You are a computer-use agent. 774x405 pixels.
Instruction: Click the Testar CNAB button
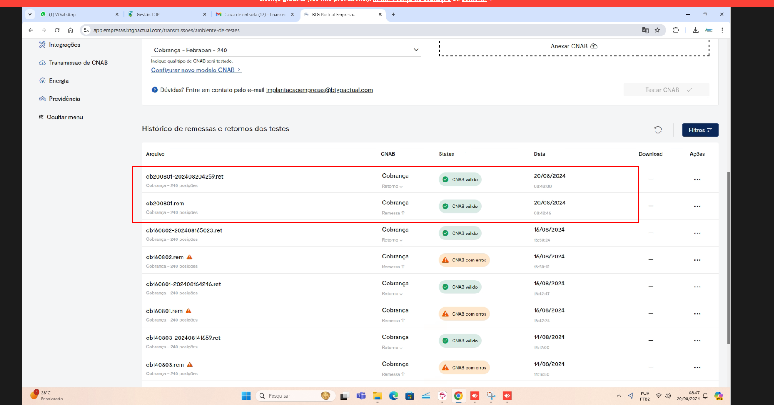point(666,90)
